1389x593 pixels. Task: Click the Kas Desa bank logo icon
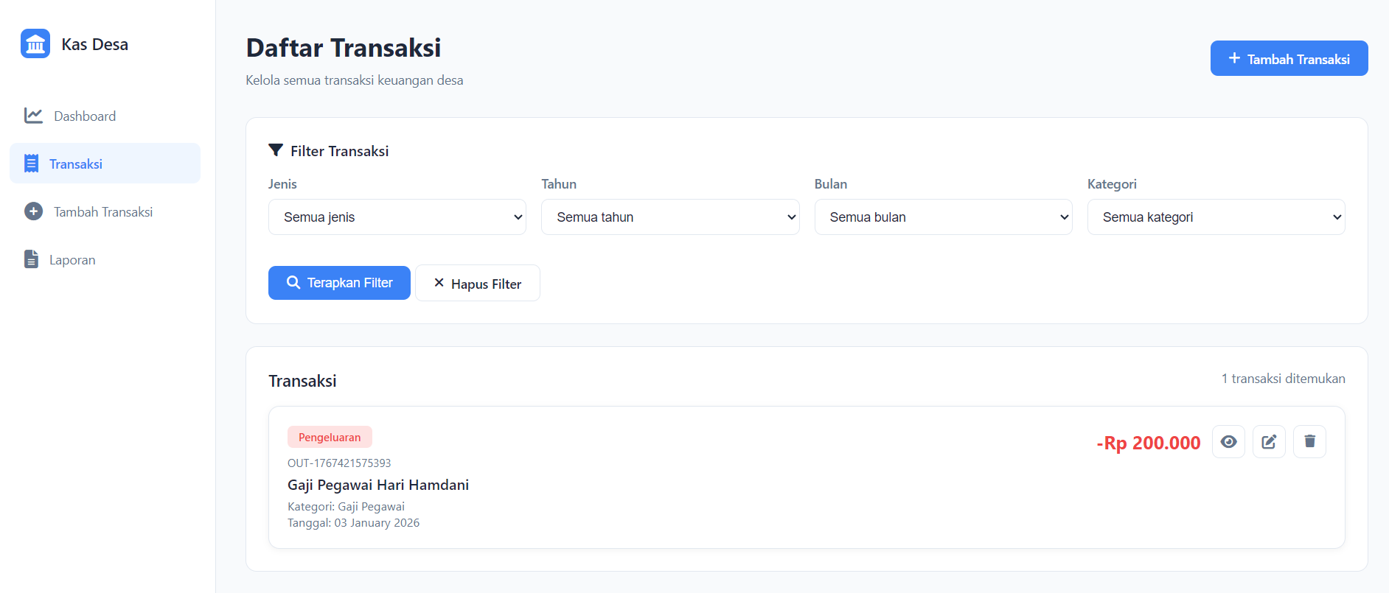coord(35,44)
